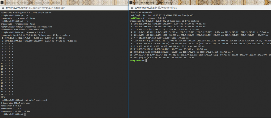
Task: Click hop 13 'dns.google (8.8.8.8)' line
Action: (x=162, y=58)
